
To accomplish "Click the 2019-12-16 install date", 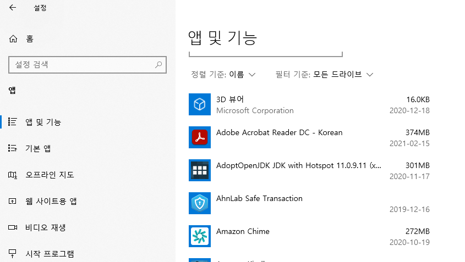I will click(x=409, y=209).
